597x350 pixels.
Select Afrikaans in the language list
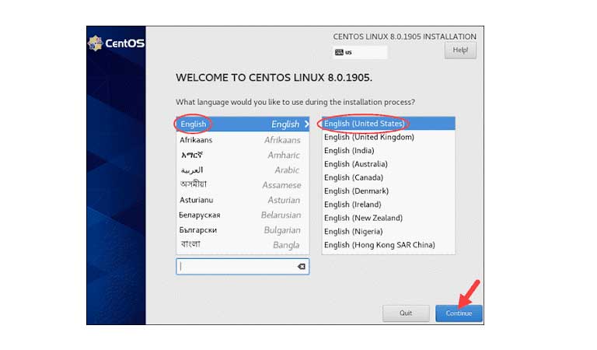243,140
